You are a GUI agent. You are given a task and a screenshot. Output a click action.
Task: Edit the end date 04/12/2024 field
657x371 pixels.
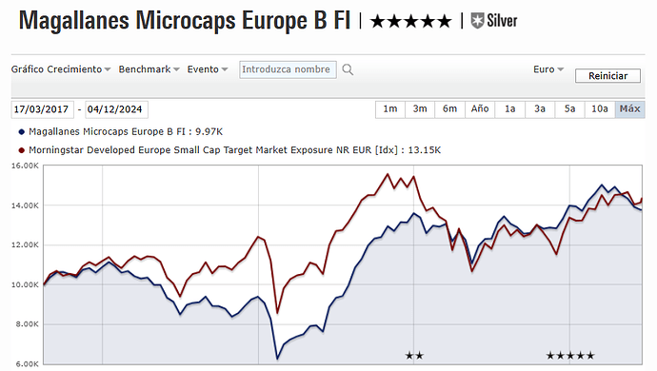click(x=116, y=109)
